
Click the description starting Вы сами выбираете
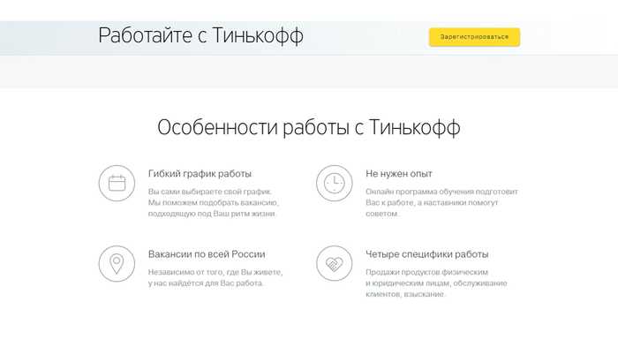(214, 203)
